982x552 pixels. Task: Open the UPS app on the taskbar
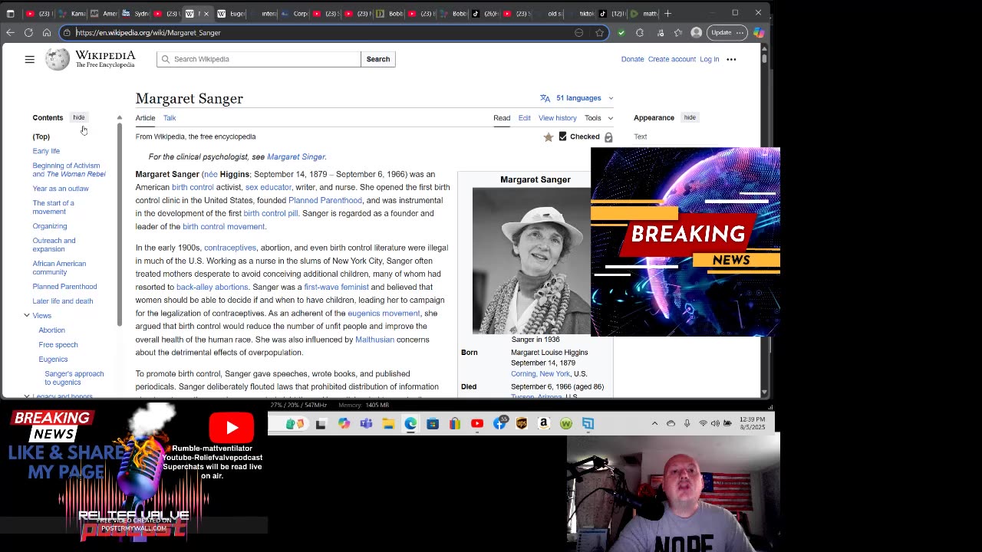[522, 423]
